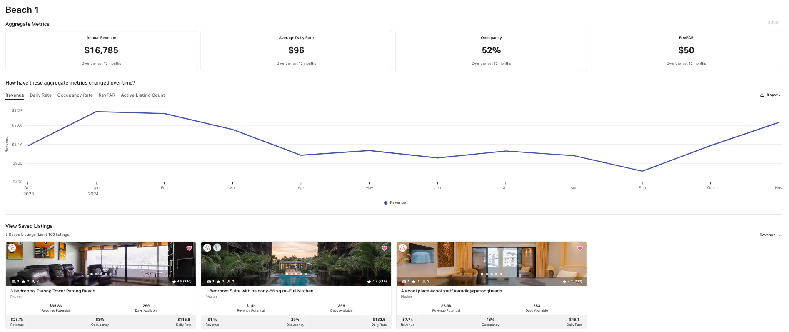Click the 3 Saved Listings limit note
This screenshot has width=789, height=332.
pyautogui.click(x=38, y=235)
